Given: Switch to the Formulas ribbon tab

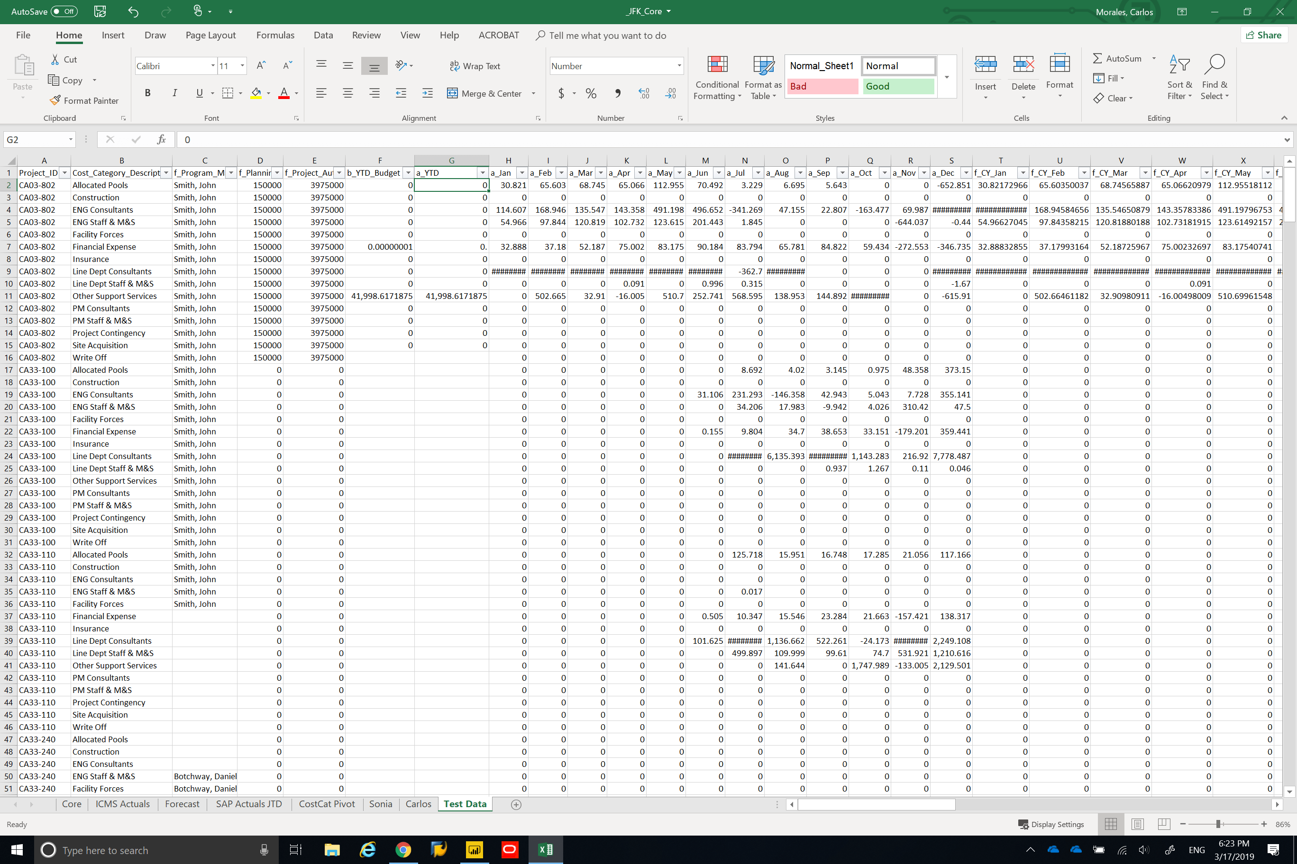Looking at the screenshot, I should pos(275,35).
